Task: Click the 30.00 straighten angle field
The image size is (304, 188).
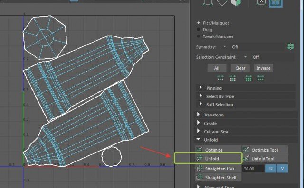Action: pyautogui.click(x=253, y=169)
